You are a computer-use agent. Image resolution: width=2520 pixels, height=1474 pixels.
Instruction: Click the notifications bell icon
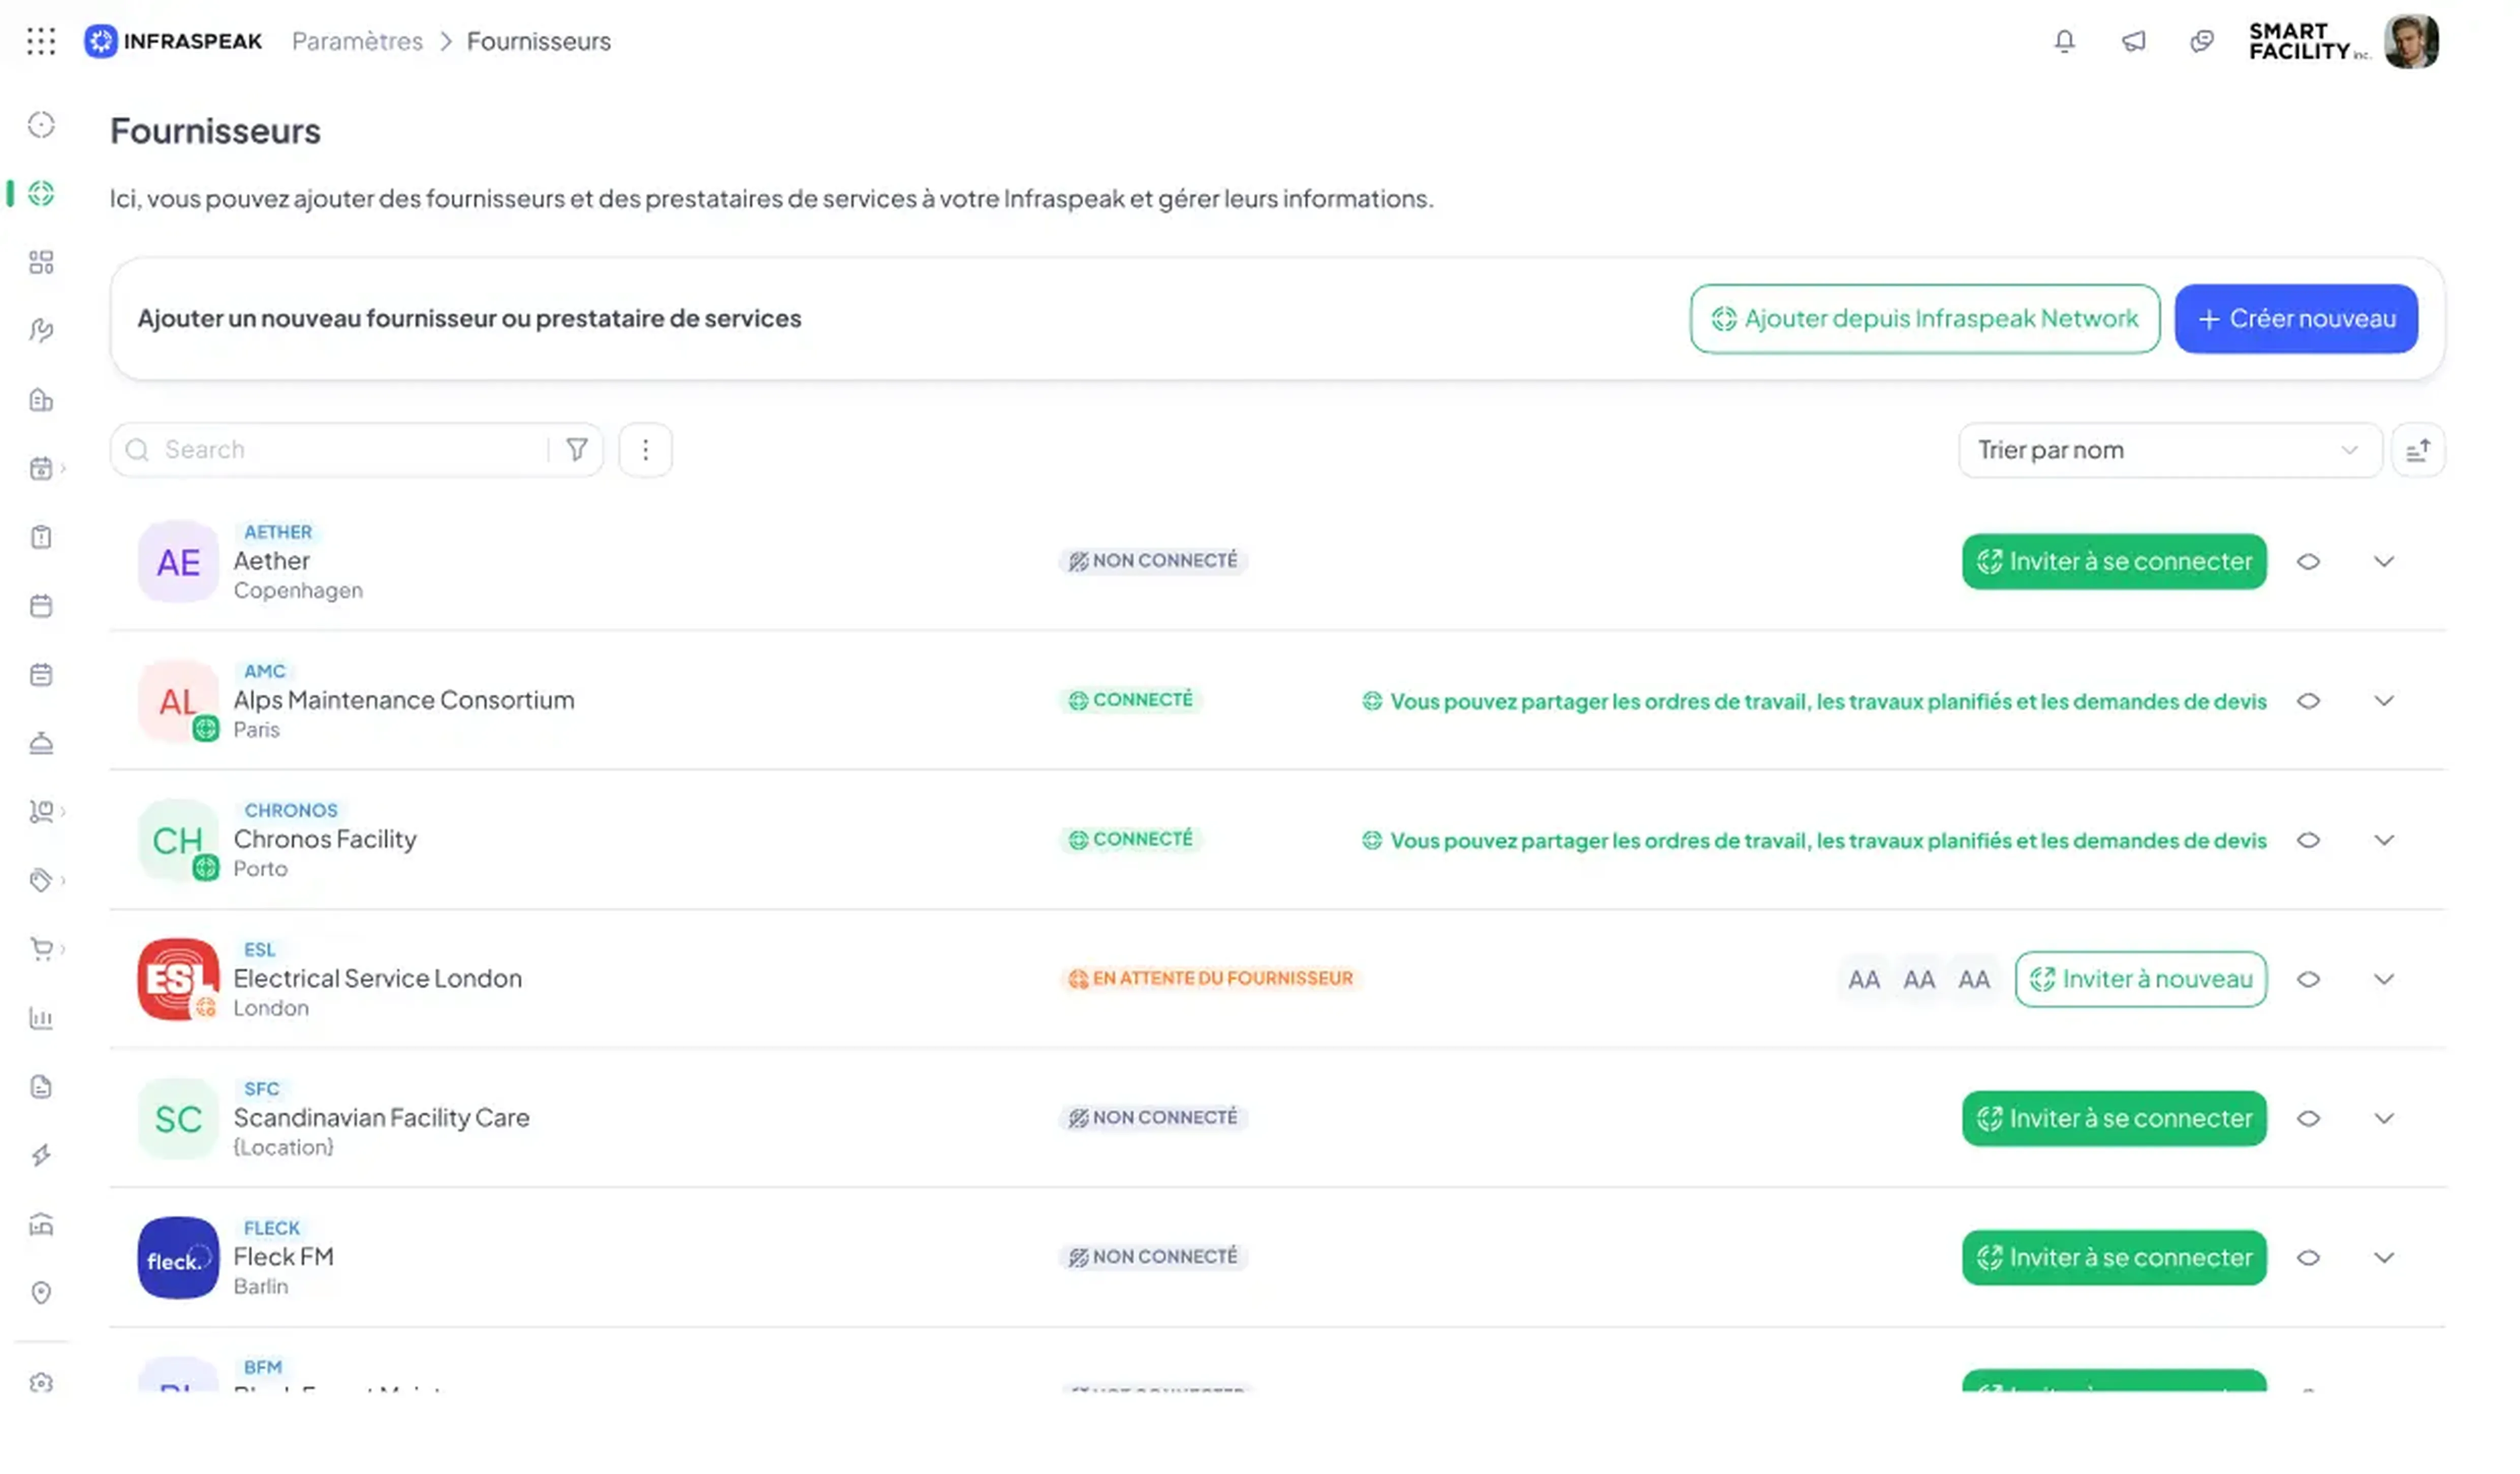pos(2064,41)
